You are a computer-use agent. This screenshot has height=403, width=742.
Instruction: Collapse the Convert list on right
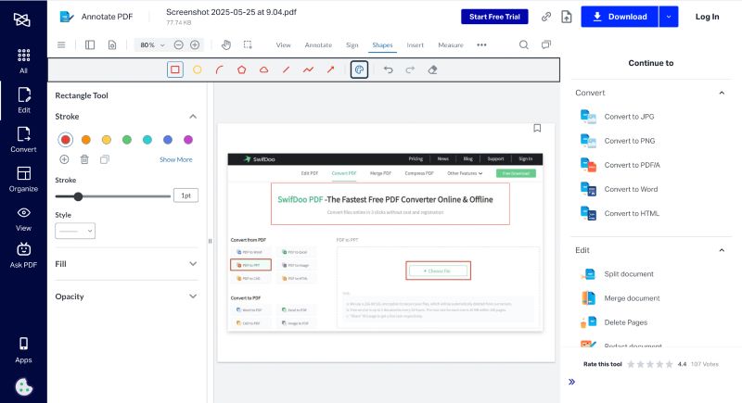(722, 93)
